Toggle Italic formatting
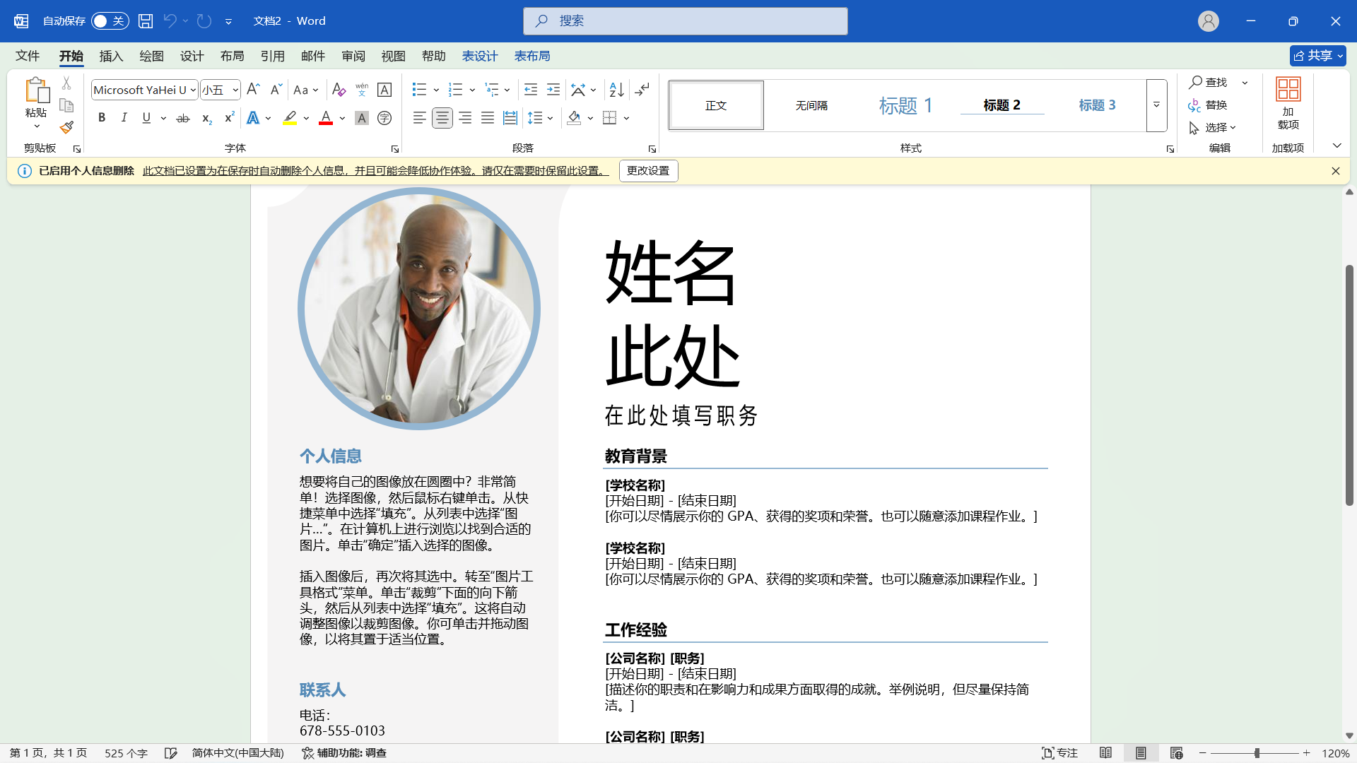The height and width of the screenshot is (763, 1357). tap(124, 118)
